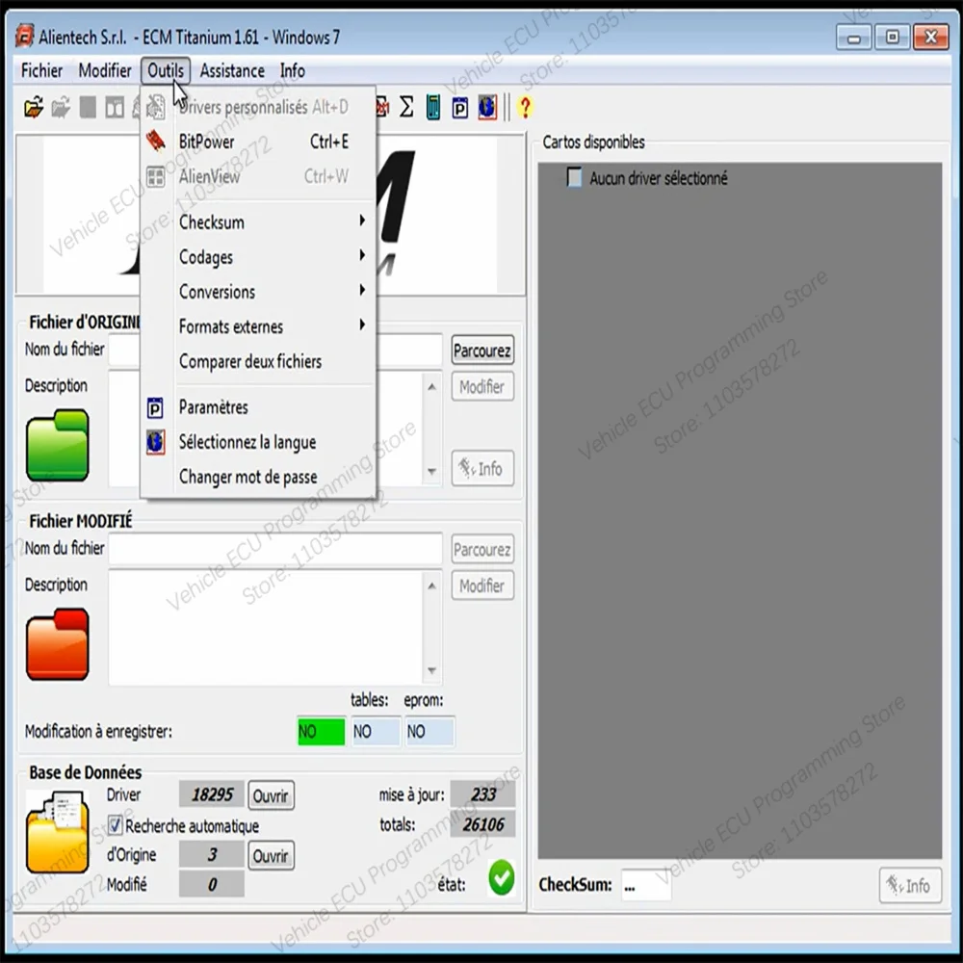This screenshot has width=963, height=963.
Task: Click the red BitPower chip icon in menu
Action: click(156, 142)
